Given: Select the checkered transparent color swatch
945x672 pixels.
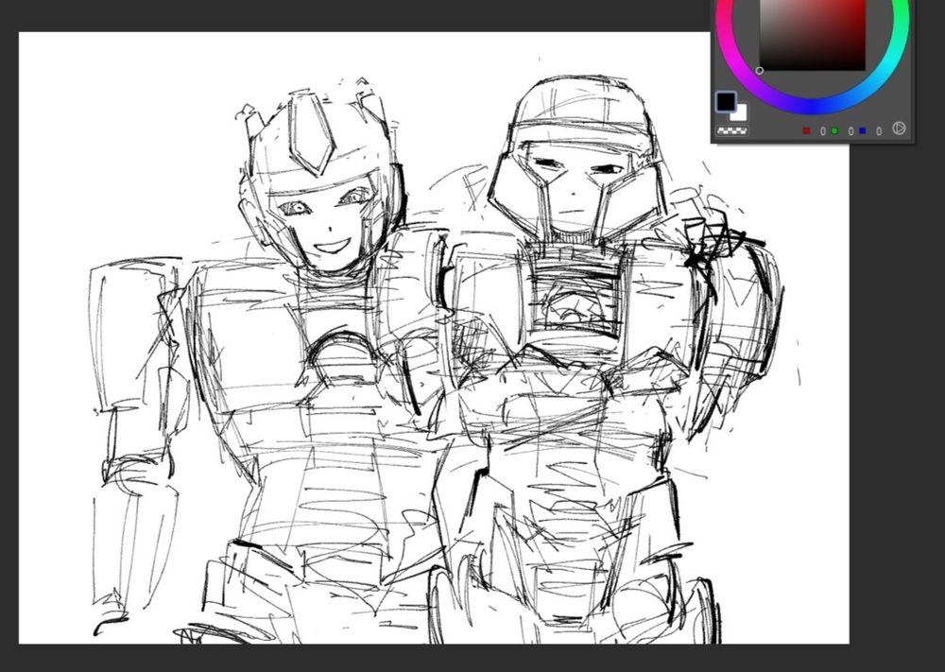Looking at the screenshot, I should click(x=732, y=130).
